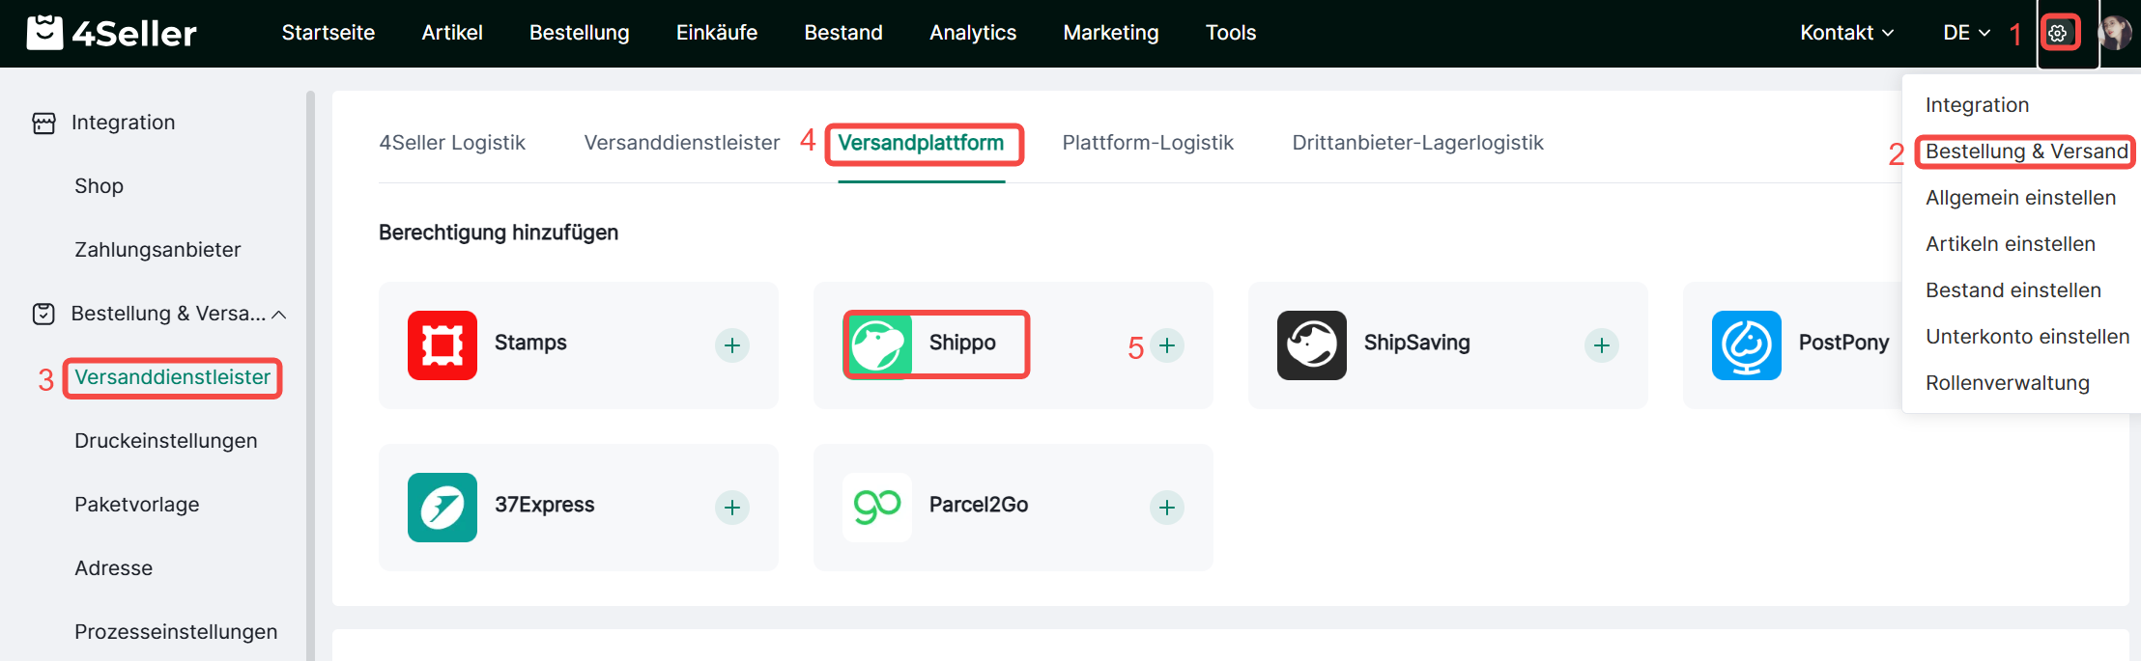Click the 37Express logo icon
Screen dimensions: 2141x661
click(x=442, y=508)
